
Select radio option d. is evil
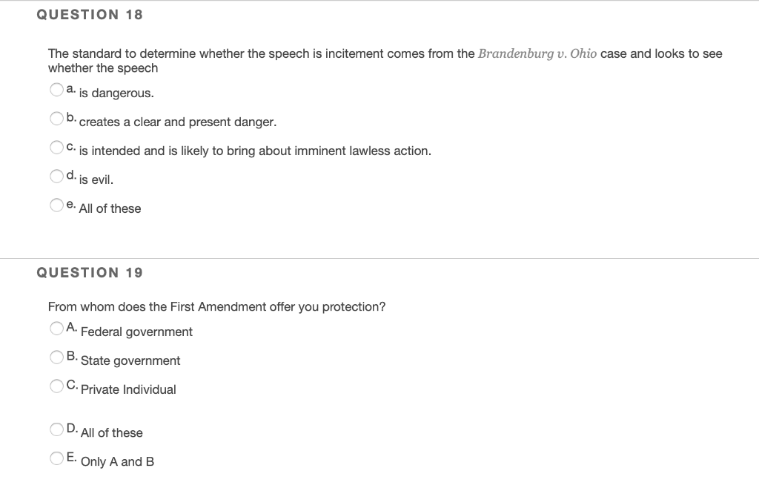coord(56,176)
